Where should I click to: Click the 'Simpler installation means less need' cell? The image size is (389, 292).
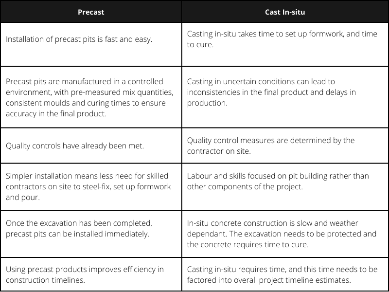pos(91,187)
